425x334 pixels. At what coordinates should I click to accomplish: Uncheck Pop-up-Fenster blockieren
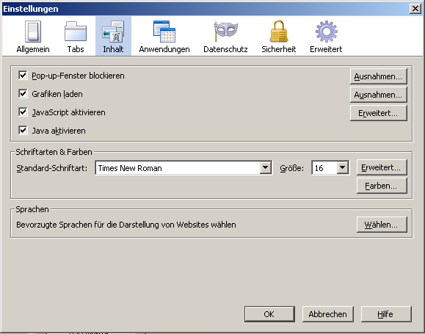point(23,75)
